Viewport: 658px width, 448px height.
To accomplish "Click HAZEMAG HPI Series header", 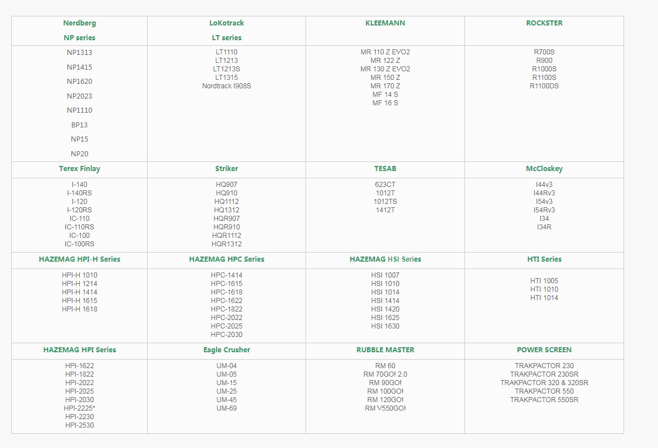I will (79, 349).
